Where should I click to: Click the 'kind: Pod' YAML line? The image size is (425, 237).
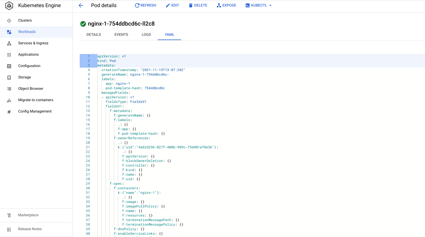point(106,61)
